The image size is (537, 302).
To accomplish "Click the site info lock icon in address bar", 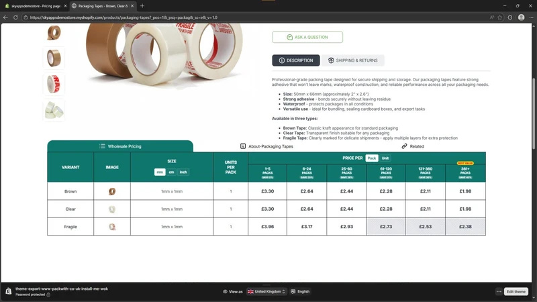I will 26,17.
